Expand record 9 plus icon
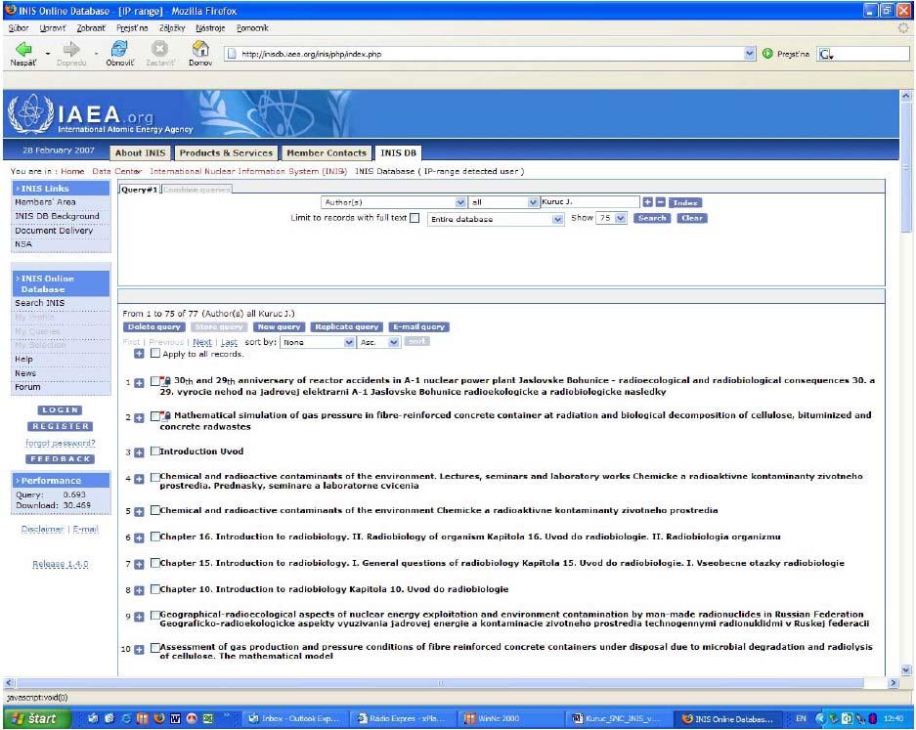 pos(139,617)
